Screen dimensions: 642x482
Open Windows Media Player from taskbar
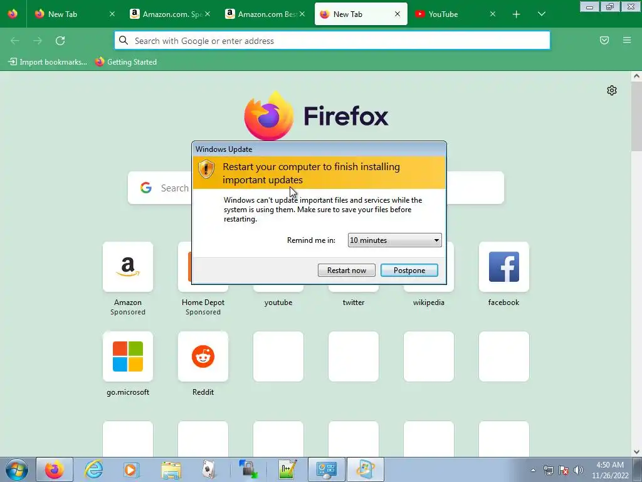(132, 469)
